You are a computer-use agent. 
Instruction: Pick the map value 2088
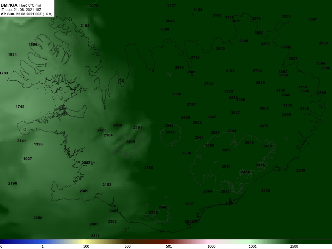click(x=86, y=163)
